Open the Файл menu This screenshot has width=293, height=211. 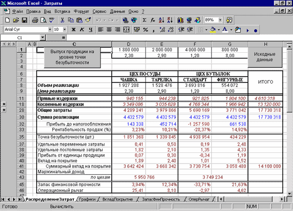(18, 11)
